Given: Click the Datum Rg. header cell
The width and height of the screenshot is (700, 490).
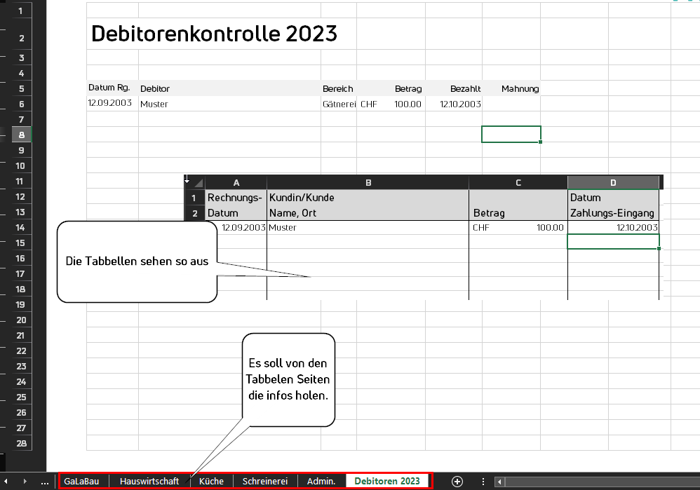Looking at the screenshot, I should [x=112, y=88].
